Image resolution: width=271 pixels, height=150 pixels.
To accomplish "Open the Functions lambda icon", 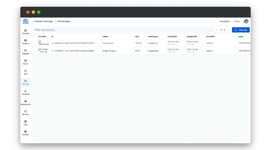I will (25, 91).
